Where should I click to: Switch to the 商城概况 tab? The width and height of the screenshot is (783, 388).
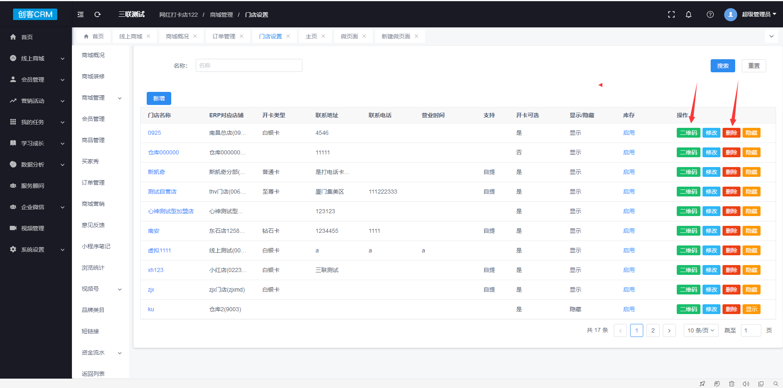pyautogui.click(x=177, y=36)
